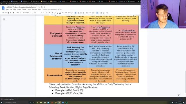Open the Tools menu
Viewport: 186px width, 104px height.
29,10
